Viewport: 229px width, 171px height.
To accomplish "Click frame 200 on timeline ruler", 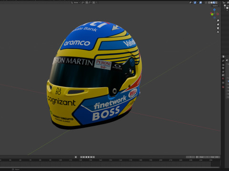I will (x=161, y=160).
